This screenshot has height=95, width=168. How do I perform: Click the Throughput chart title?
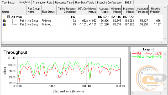tap(15, 52)
